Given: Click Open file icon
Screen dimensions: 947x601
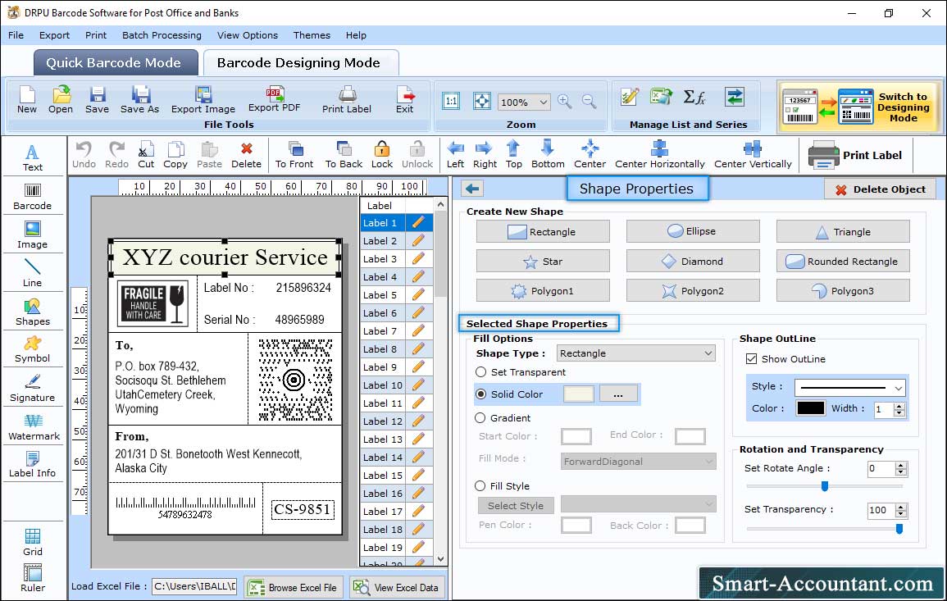Looking at the screenshot, I should point(61,100).
